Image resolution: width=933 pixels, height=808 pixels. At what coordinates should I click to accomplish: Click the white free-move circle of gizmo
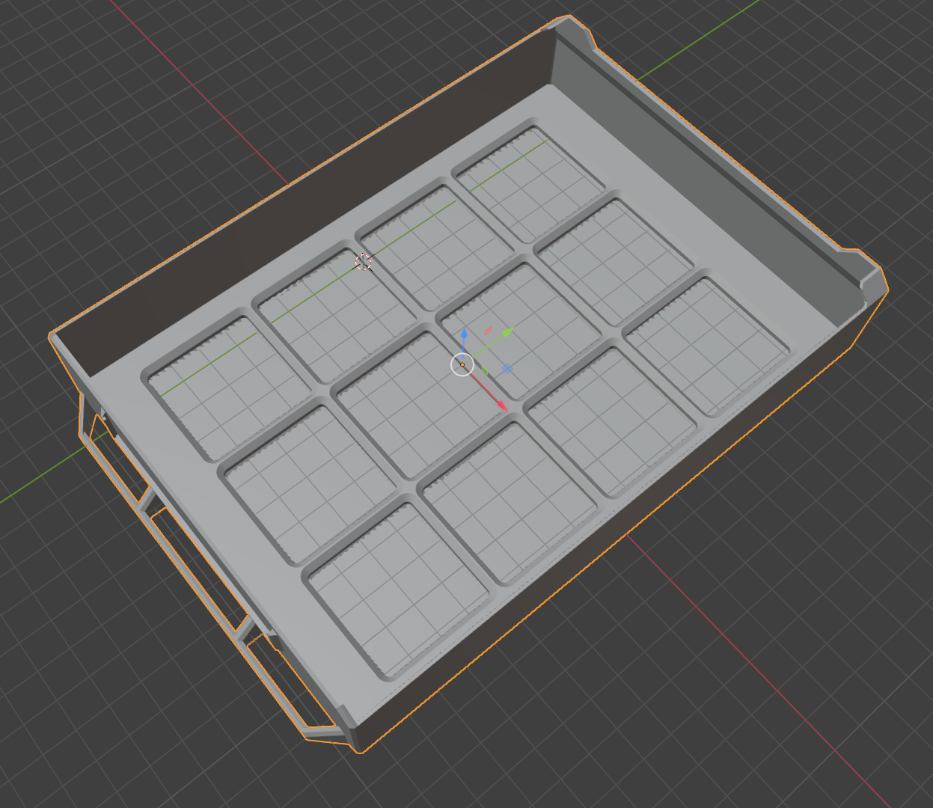coord(462,365)
